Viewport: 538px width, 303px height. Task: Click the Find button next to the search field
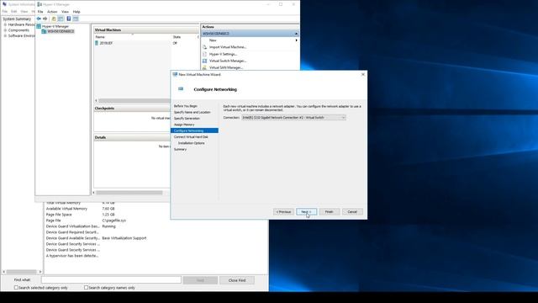[x=200, y=280]
